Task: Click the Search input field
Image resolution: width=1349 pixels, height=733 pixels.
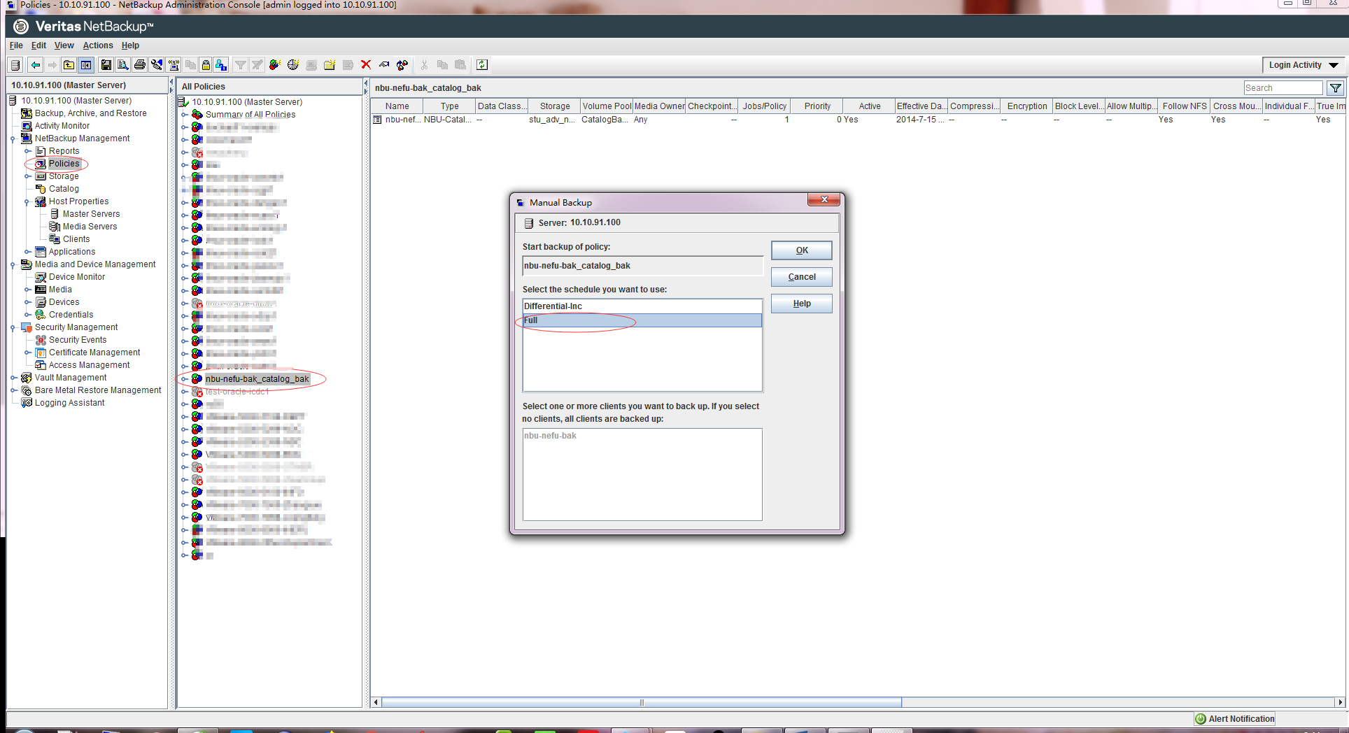Action: coord(1283,88)
